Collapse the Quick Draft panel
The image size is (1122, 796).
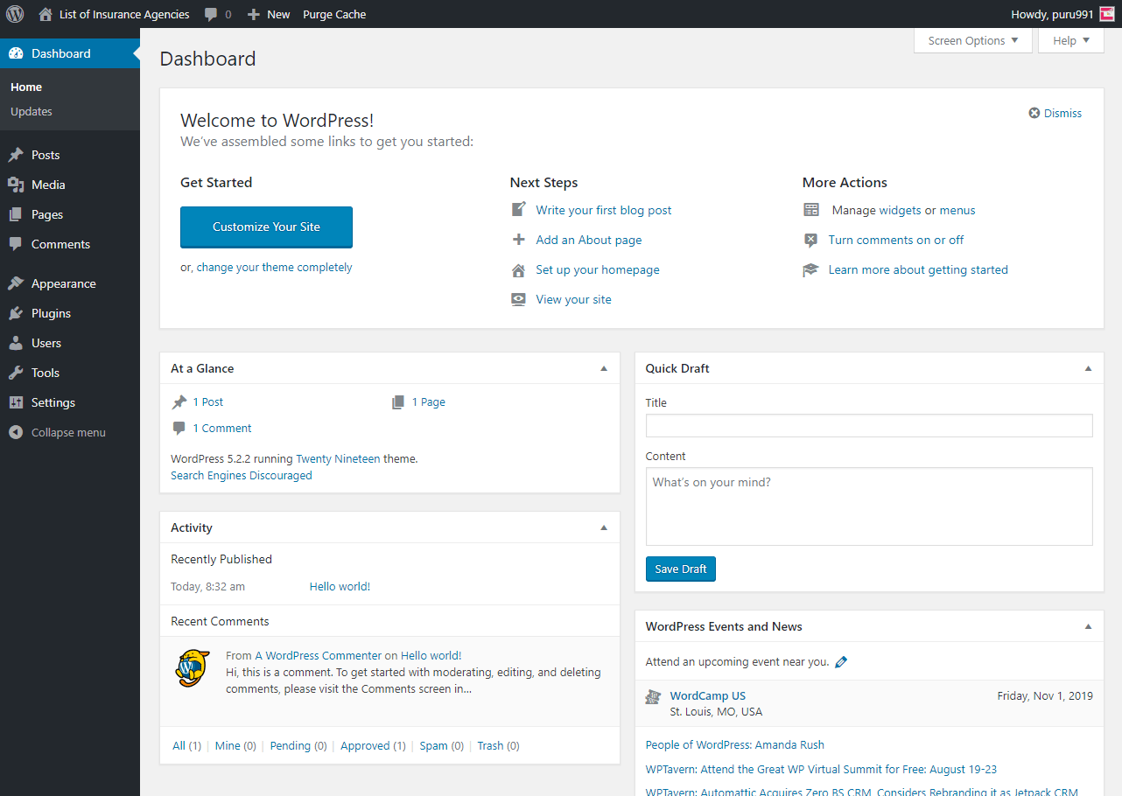(1089, 368)
